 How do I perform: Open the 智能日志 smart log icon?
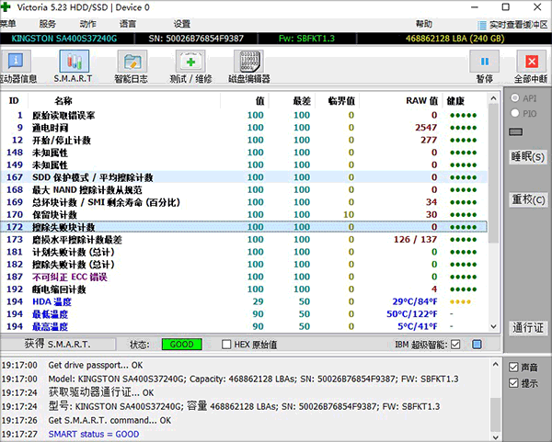coord(132,62)
